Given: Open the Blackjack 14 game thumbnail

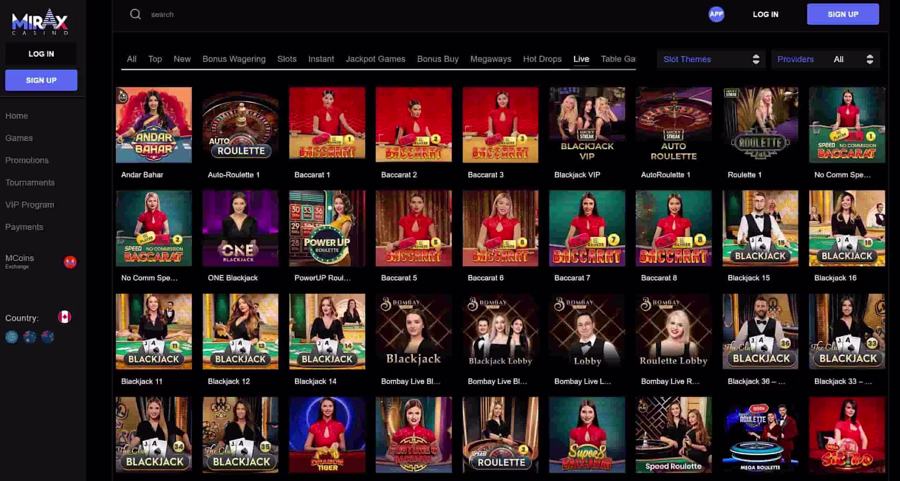Looking at the screenshot, I should [x=327, y=331].
